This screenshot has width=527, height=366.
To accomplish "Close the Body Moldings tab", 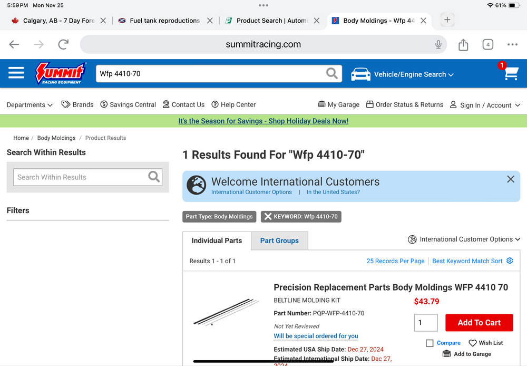I will pos(424,21).
